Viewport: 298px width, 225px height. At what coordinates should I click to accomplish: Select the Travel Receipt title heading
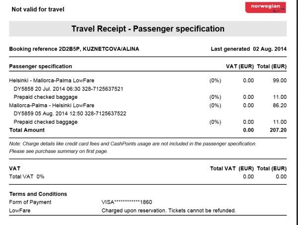[x=148, y=29]
